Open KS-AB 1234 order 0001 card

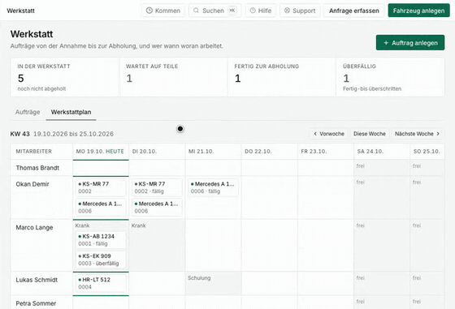pos(101,240)
